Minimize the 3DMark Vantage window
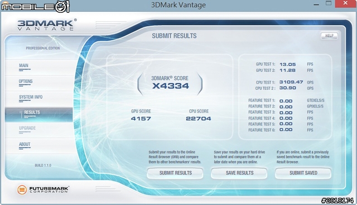The width and height of the screenshot is (357, 205). point(316,4)
